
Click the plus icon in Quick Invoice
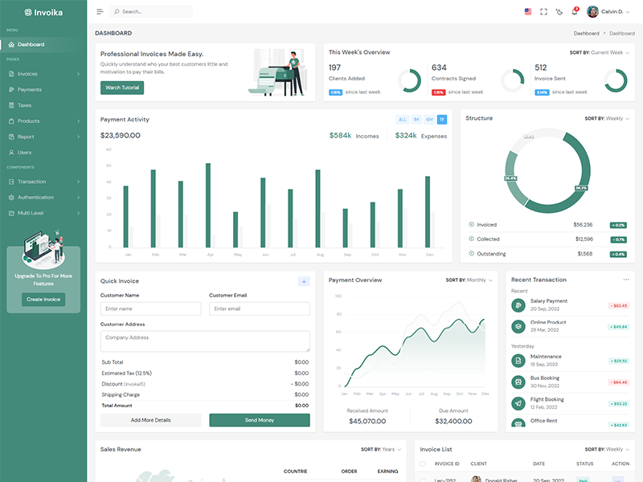[x=304, y=281]
